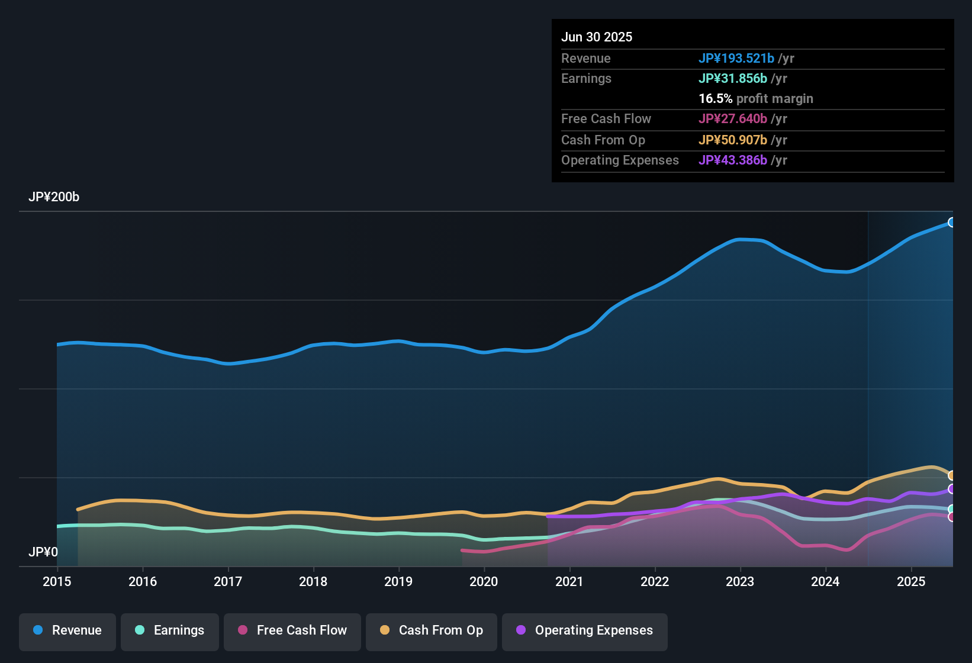This screenshot has height=663, width=972.
Task: Click the 2023 year label on the axis
Action: point(740,582)
